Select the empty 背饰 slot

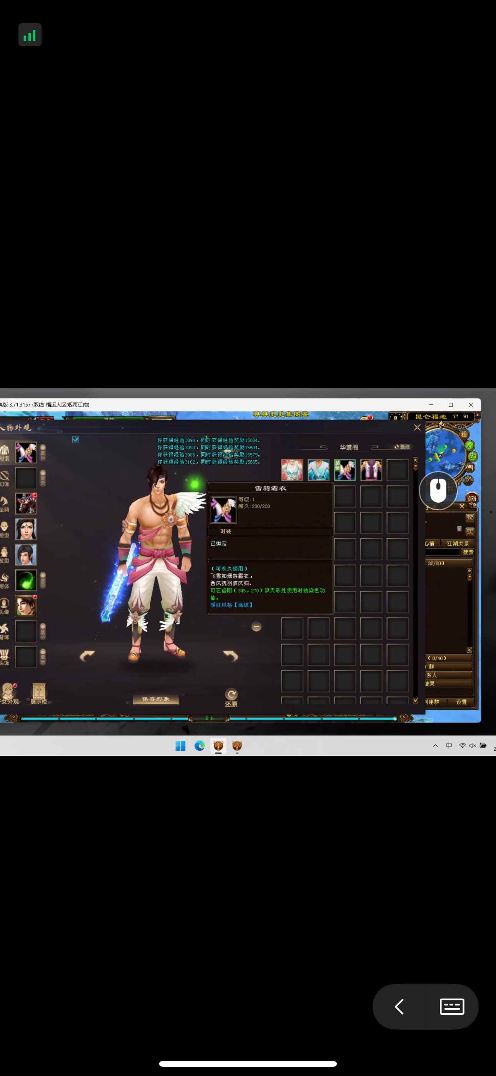coord(26,631)
